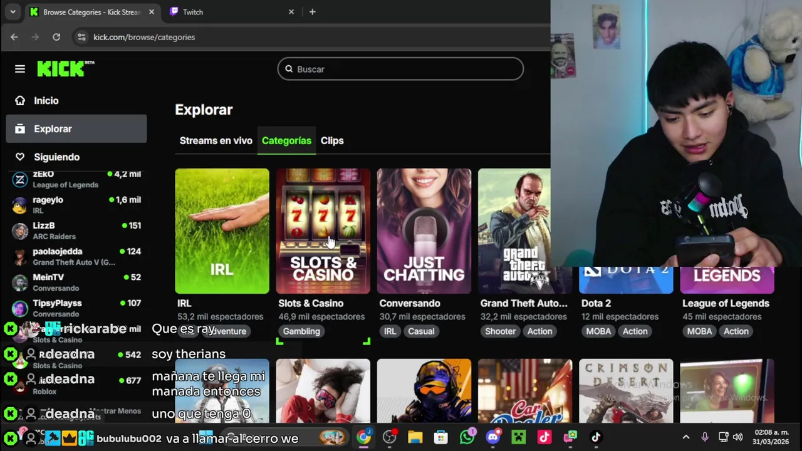Image resolution: width=802 pixels, height=451 pixels.
Task: Open rageylo channel avatar in sidebar
Action: coord(20,205)
